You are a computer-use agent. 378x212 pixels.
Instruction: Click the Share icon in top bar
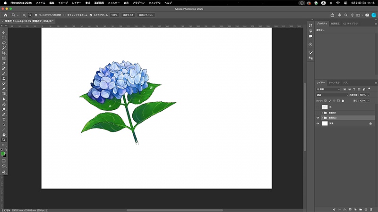click(332, 15)
